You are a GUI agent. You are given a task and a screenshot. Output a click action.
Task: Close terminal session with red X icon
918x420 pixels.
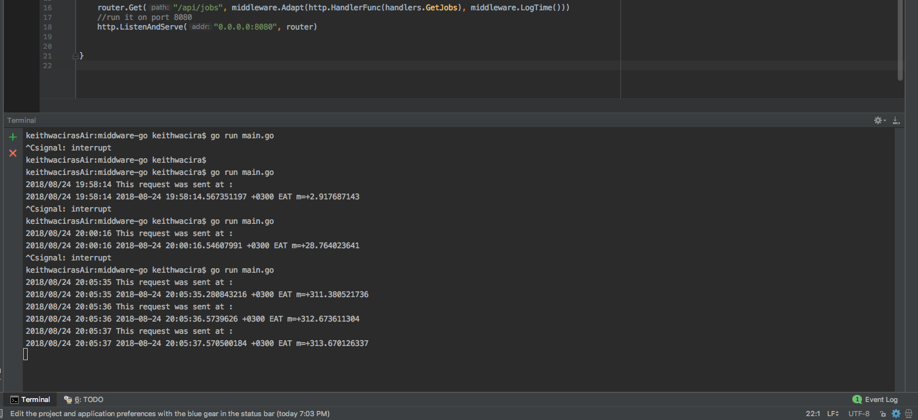(x=12, y=153)
